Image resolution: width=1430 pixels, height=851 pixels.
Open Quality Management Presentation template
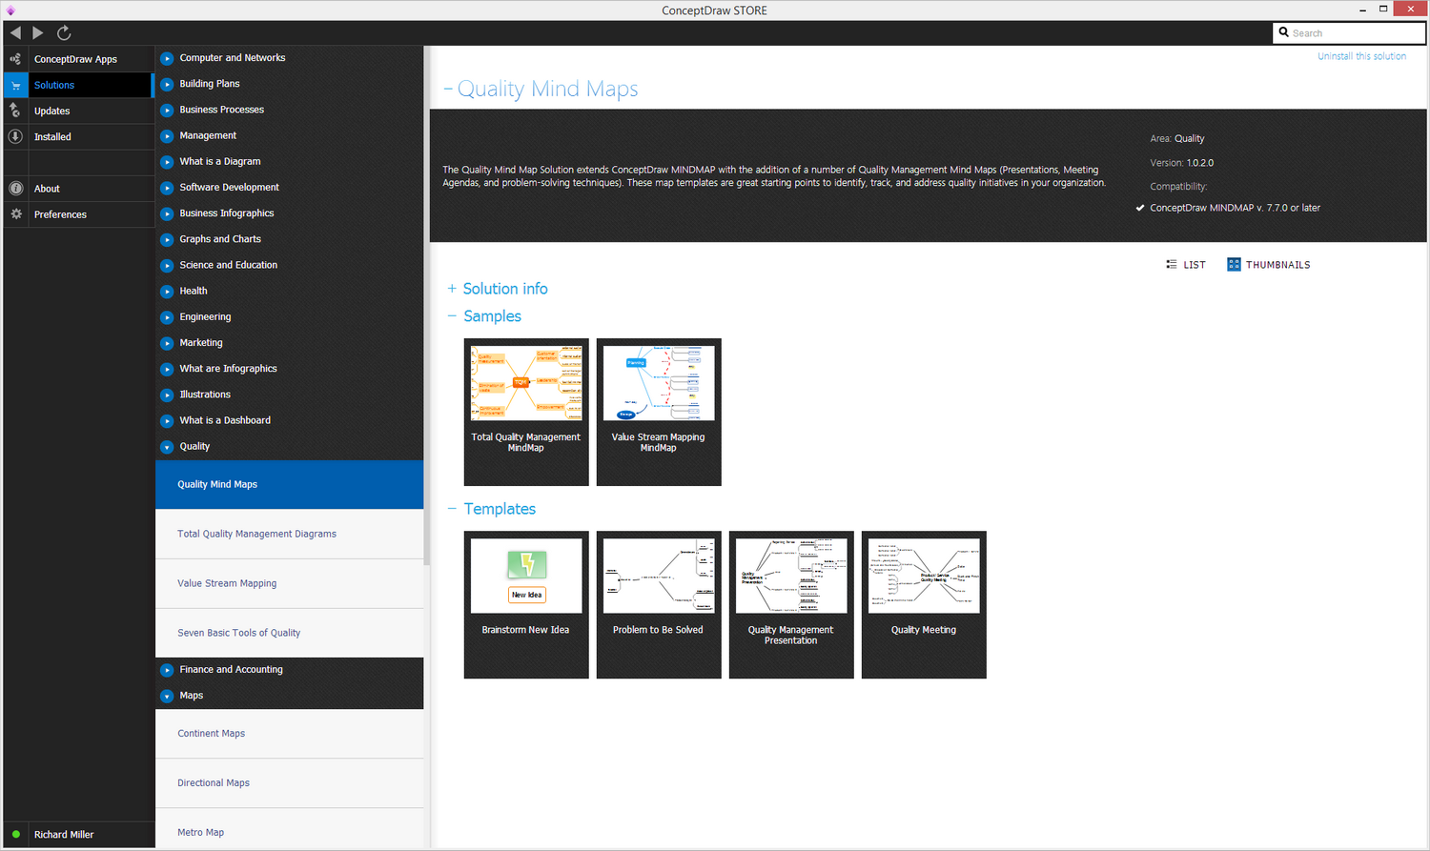pyautogui.click(x=791, y=604)
